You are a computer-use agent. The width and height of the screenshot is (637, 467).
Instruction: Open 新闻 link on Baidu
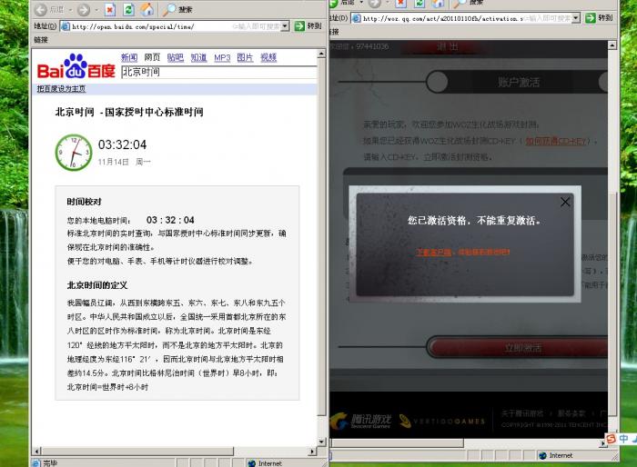point(129,57)
